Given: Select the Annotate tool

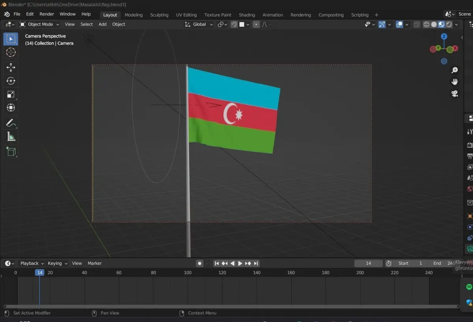Looking at the screenshot, I should pos(11,123).
